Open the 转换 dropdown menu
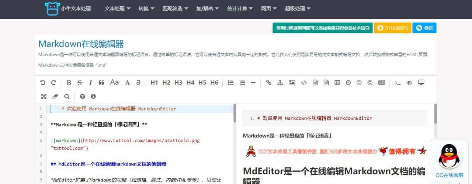The image size is (472, 184). [x=146, y=8]
